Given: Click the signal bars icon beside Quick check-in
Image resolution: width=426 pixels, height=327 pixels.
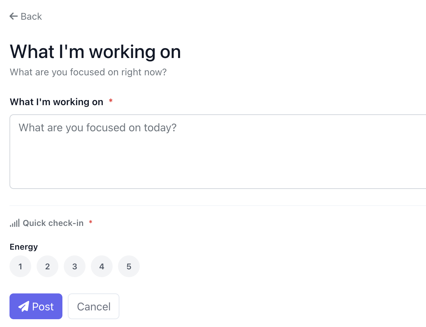Looking at the screenshot, I should [15, 223].
